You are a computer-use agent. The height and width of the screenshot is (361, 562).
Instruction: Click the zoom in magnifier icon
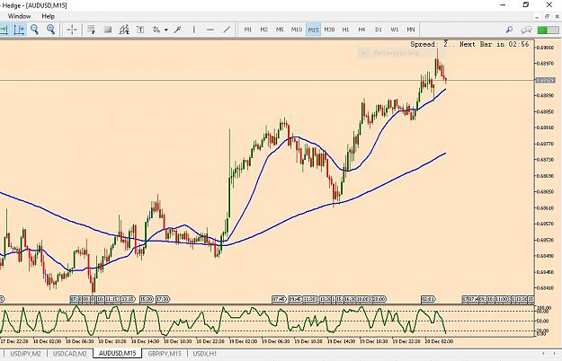(51, 30)
